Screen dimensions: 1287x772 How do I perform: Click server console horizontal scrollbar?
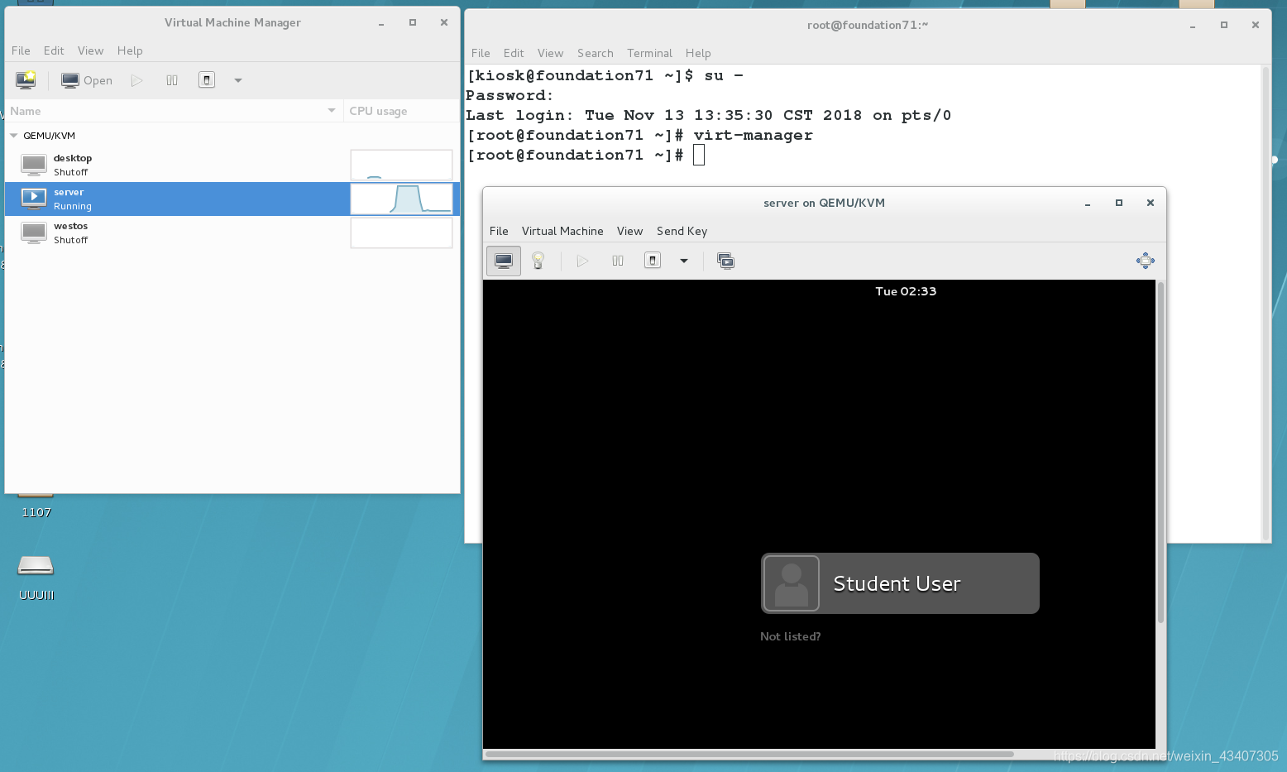click(x=749, y=754)
